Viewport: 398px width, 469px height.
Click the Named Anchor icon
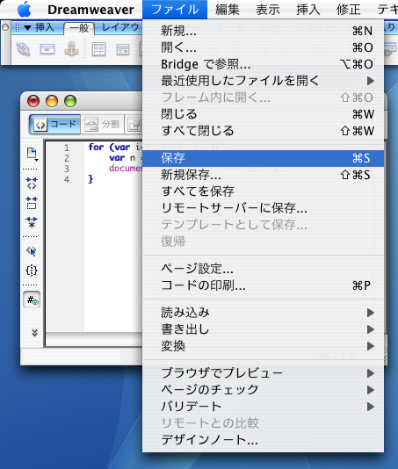[x=71, y=49]
